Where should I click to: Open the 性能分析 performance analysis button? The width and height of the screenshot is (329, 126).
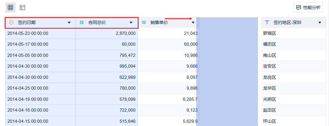[x=308, y=7]
